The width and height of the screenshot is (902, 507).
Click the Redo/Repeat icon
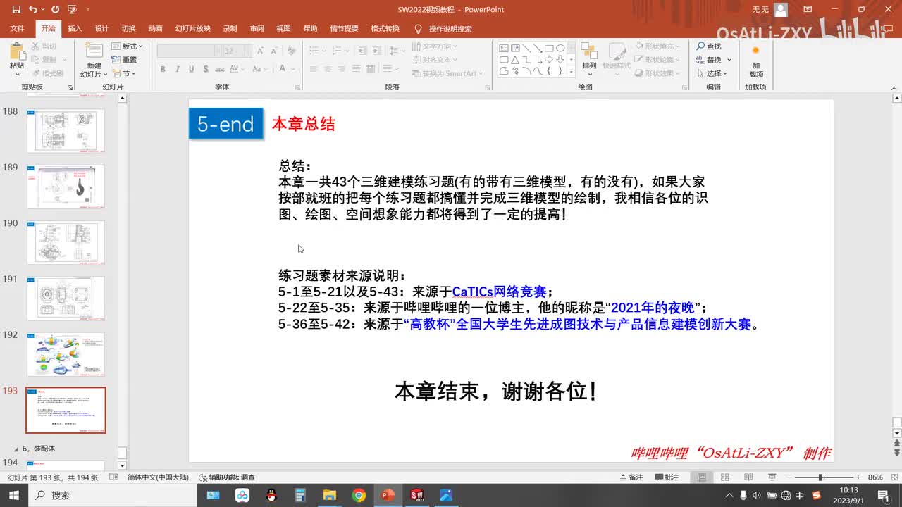pyautogui.click(x=55, y=10)
